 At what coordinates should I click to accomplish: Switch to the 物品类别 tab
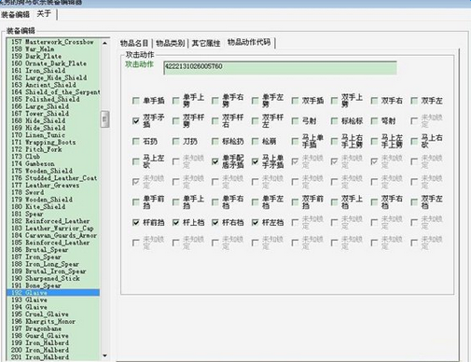click(x=171, y=43)
